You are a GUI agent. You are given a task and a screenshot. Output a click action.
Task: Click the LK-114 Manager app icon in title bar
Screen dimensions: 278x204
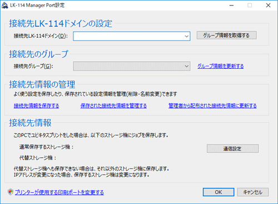pos(5,5)
